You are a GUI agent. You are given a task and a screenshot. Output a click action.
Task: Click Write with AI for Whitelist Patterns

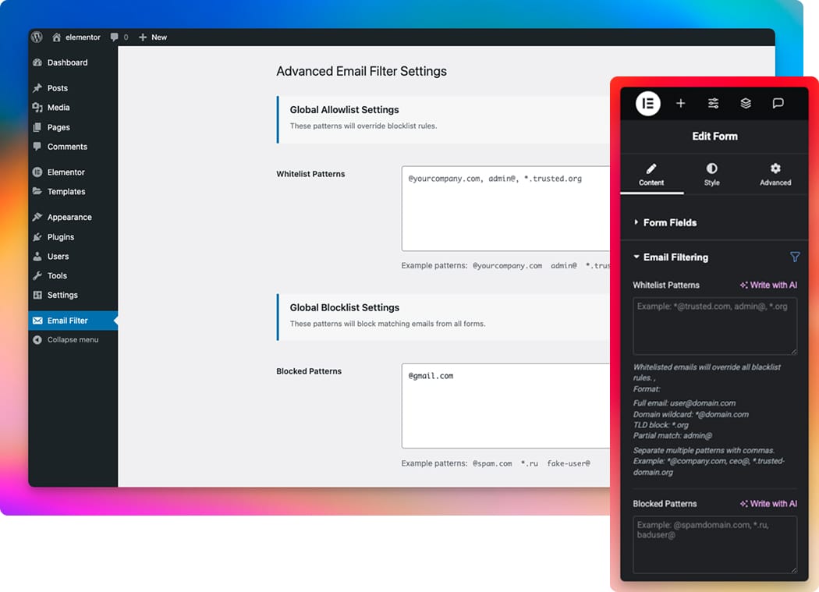[768, 285]
